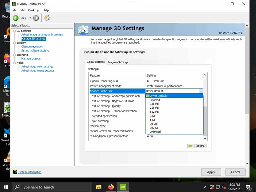This screenshot has width=256, height=192.
Task: Select 100 GB shader cache size
Action: coord(174,128)
